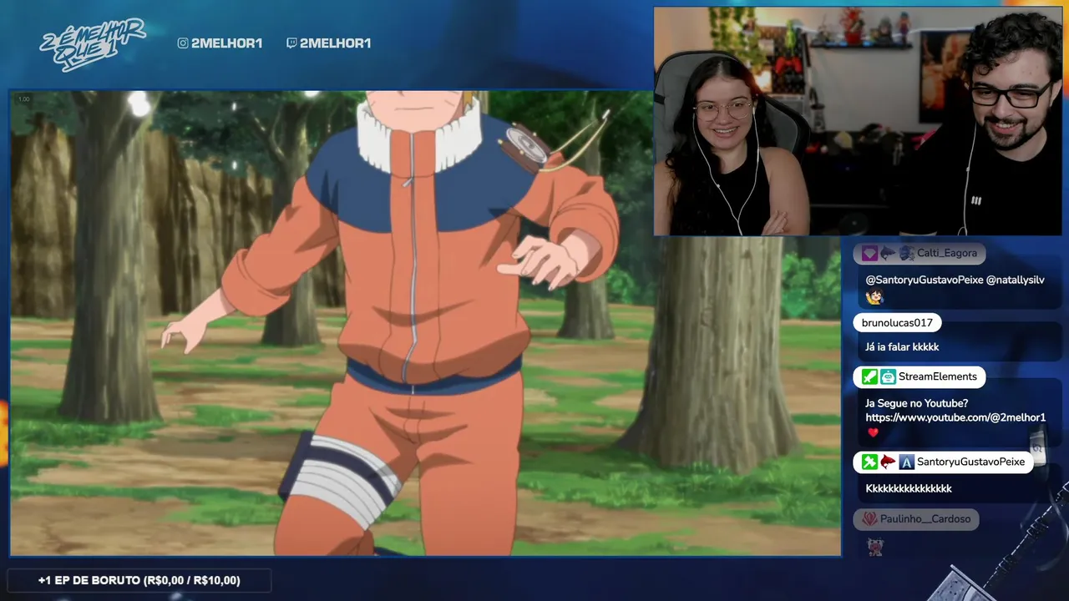Click the 'Kkkkkkkkkkkkkkkk' chat message
Screen dimensions: 1069x601
pyautogui.click(x=909, y=488)
